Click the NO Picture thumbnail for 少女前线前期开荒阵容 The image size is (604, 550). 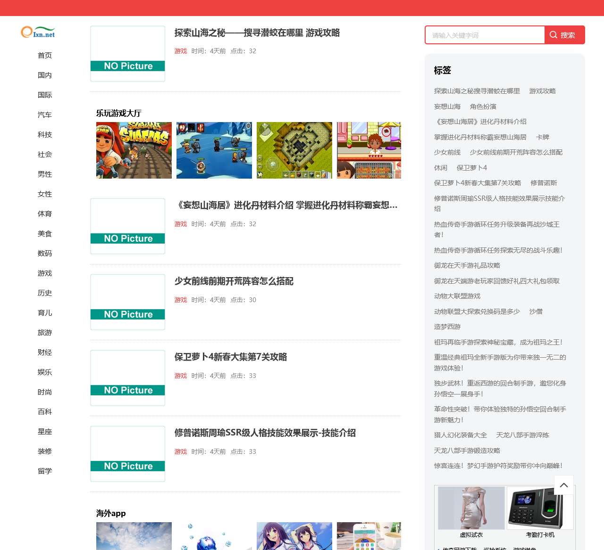click(128, 302)
